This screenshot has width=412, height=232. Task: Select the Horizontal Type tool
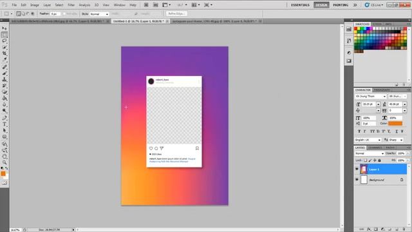(5, 124)
